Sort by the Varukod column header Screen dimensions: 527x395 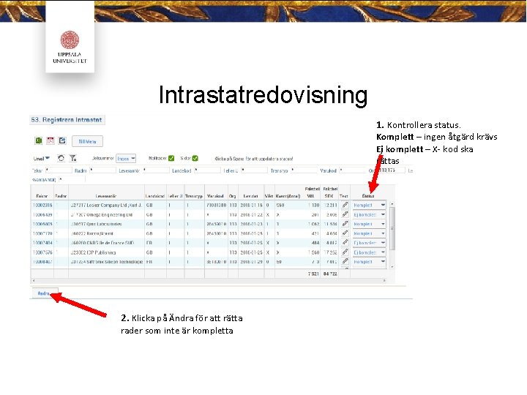point(216,196)
